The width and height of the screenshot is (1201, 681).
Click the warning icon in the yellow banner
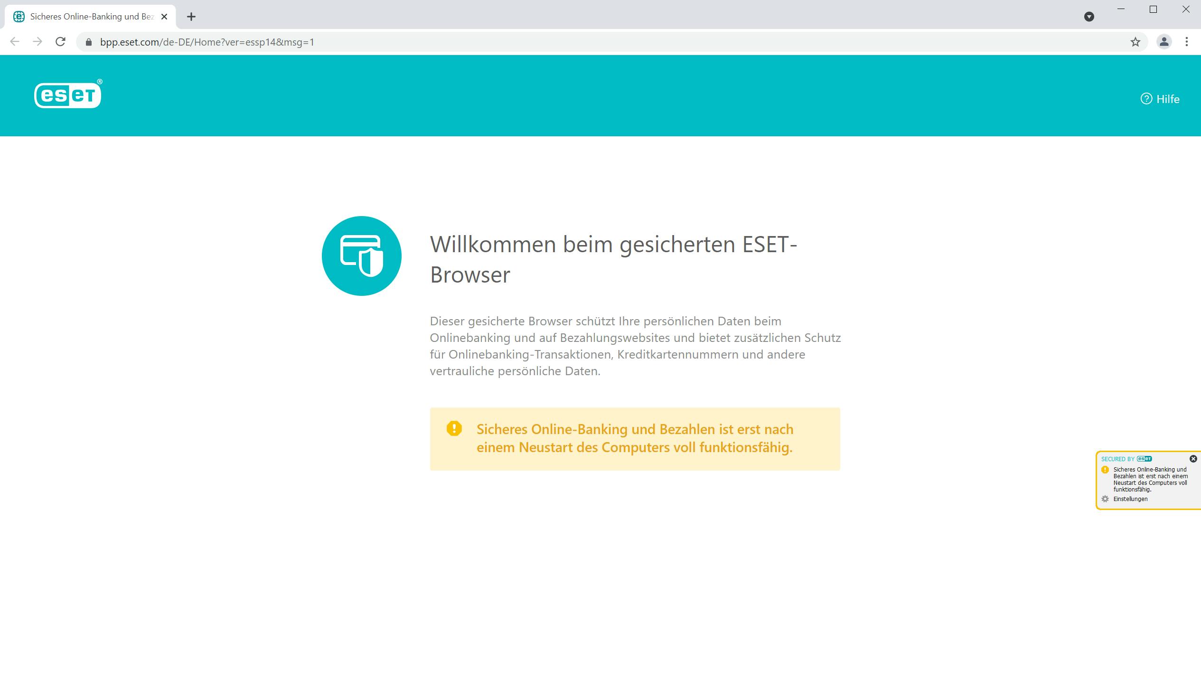click(454, 429)
